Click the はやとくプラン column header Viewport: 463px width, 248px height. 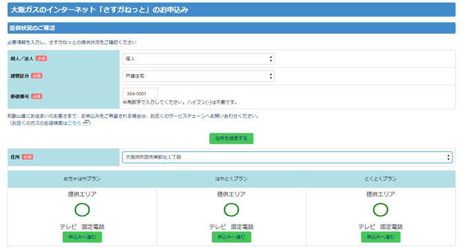point(232,179)
